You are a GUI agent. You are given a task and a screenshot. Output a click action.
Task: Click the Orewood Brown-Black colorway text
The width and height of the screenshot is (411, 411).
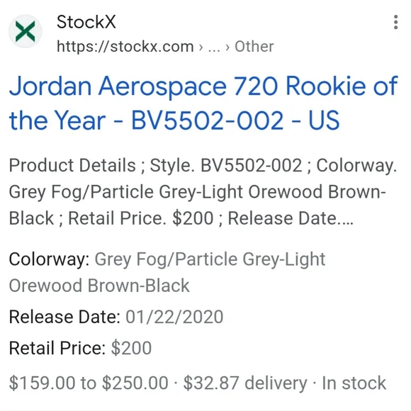99,286
